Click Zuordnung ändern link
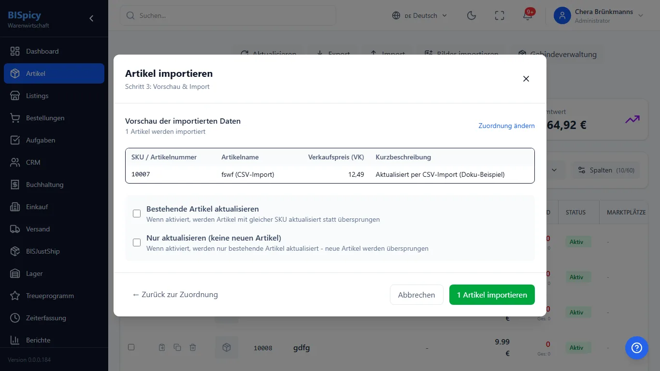Image resolution: width=660 pixels, height=371 pixels. [x=506, y=126]
